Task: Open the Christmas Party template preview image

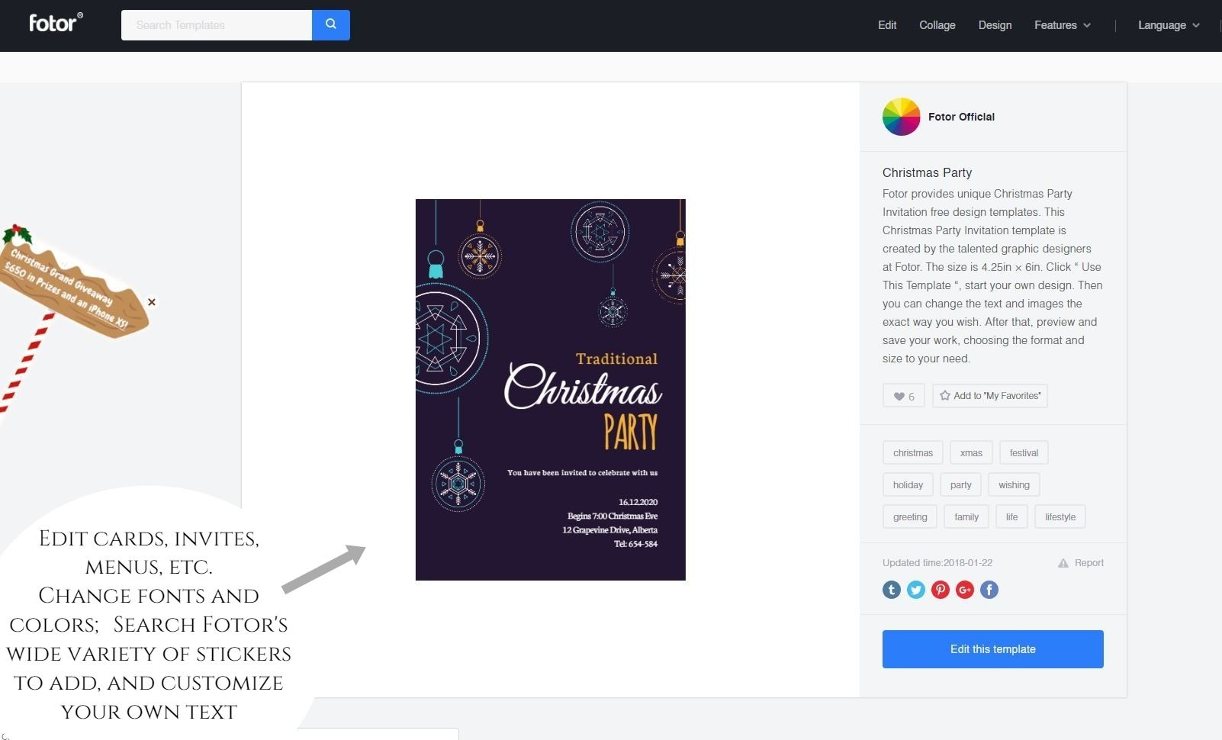Action: click(551, 390)
